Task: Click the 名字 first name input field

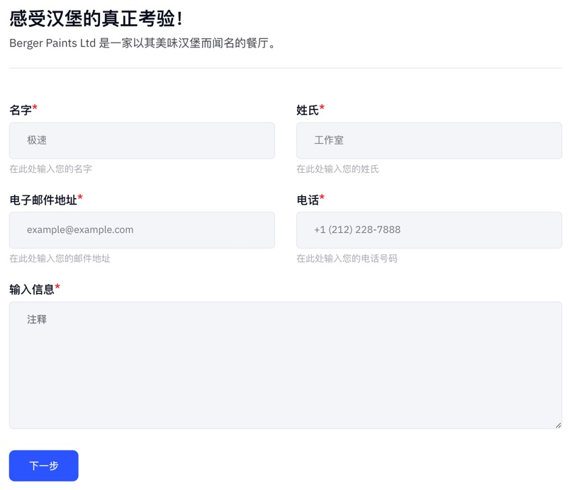Action: click(x=142, y=141)
